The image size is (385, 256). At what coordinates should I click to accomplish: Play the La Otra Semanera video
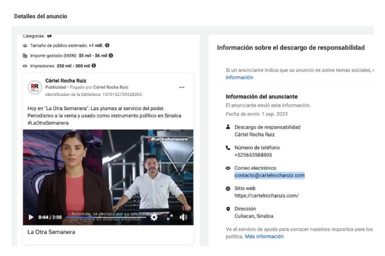(x=31, y=217)
